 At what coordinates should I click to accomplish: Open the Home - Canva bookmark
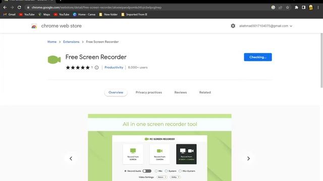tap(84, 15)
